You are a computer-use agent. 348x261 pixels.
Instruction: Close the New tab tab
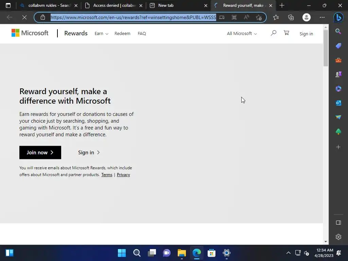[206, 5]
